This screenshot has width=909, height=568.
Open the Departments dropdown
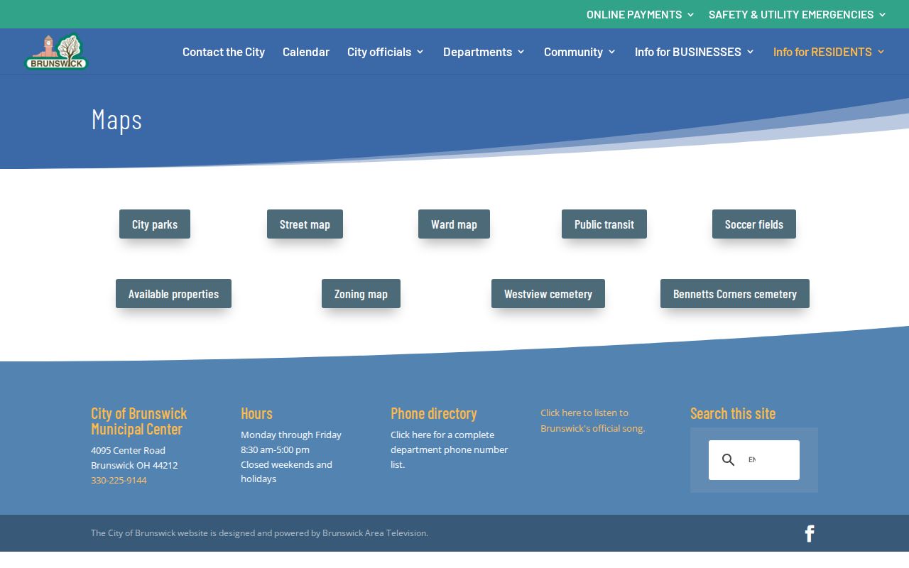pos(484,52)
